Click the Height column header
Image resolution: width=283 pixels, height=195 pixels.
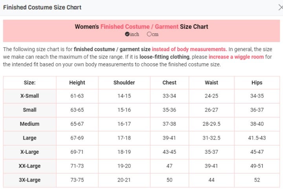(x=77, y=83)
